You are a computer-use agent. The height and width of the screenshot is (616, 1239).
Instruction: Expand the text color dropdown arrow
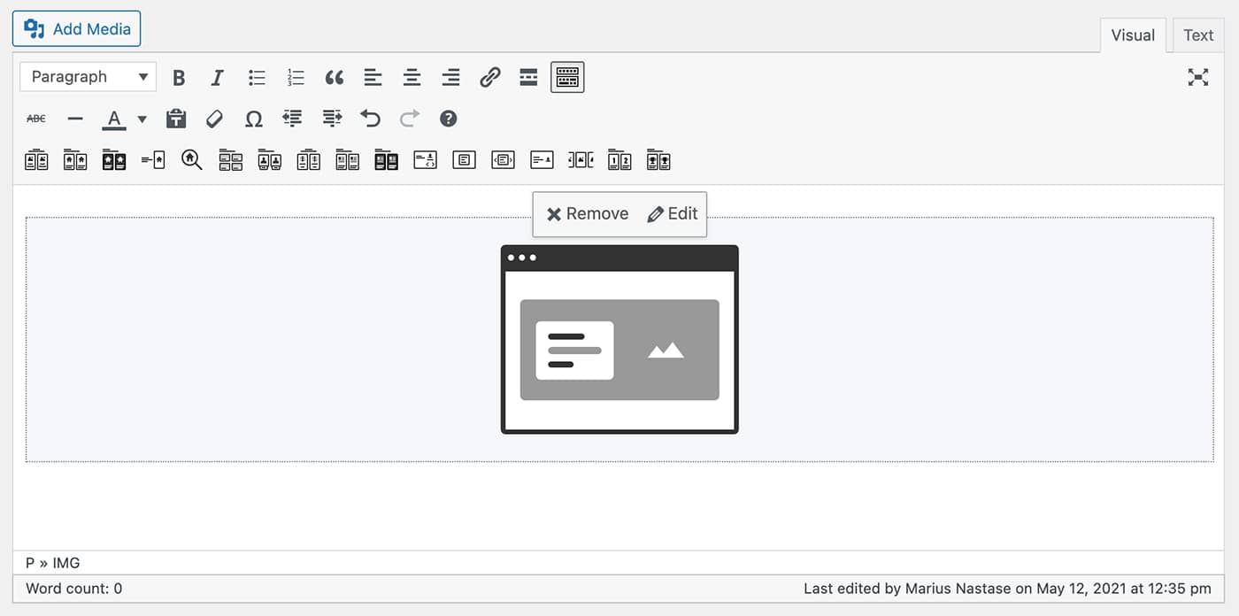(142, 119)
